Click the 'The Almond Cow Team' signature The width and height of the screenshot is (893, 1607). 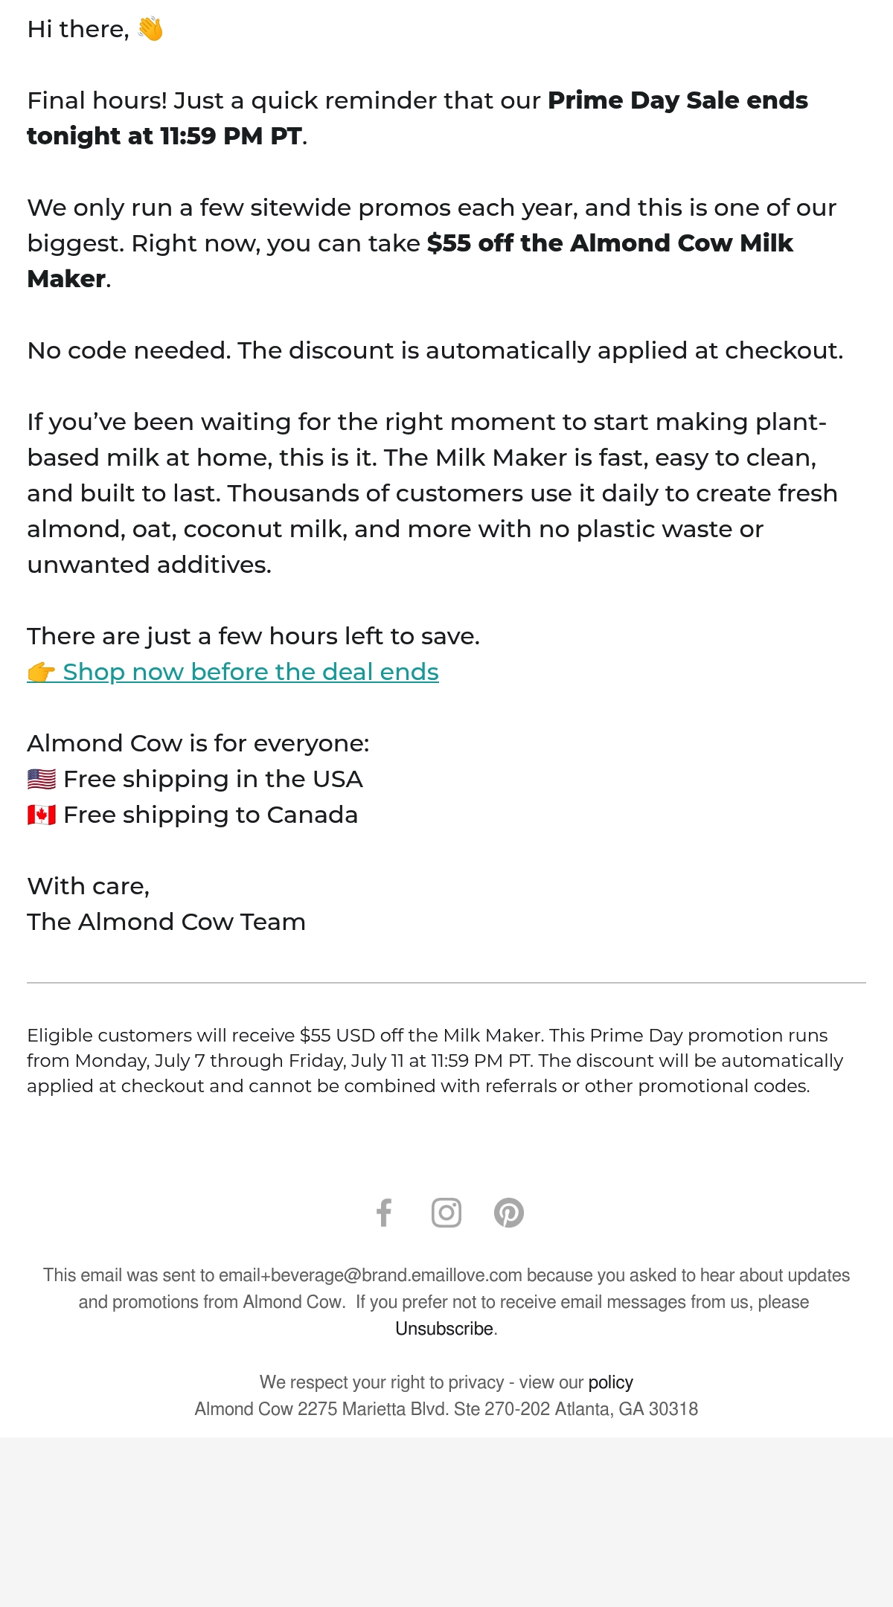pos(167,922)
